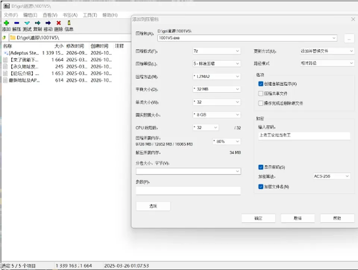Click the file icon of the 最新地址及AP.. row

tap(5, 80)
